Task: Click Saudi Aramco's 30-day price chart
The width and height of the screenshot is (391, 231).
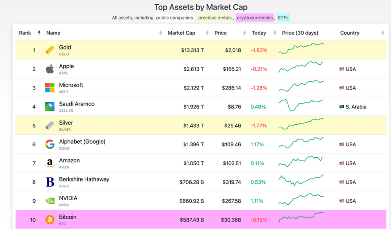Action: tap(301, 105)
